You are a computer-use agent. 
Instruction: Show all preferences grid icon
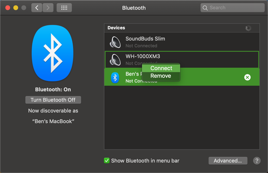point(64,8)
